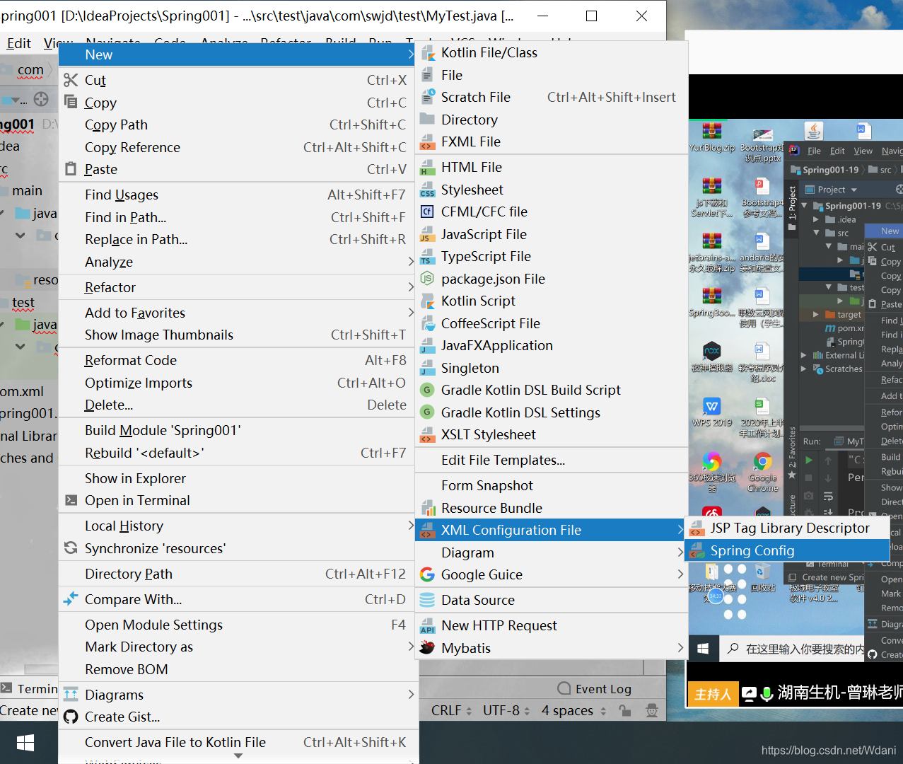Click the Resource Bundle icon

(427, 508)
